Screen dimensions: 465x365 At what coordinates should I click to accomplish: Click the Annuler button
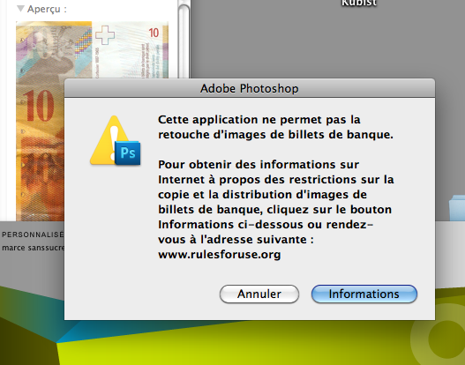point(259,294)
